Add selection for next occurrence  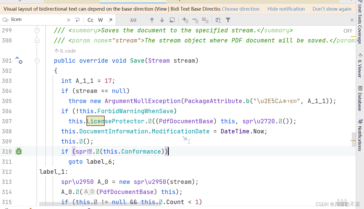click(x=185, y=20)
